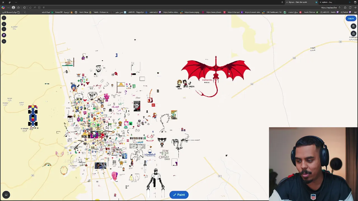Close the Wplace - Paint the world tab

(x=287, y=2)
